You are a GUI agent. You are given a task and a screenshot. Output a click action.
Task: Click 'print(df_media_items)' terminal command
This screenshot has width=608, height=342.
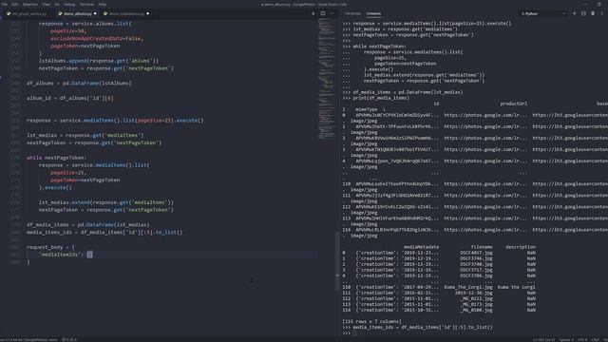381,98
